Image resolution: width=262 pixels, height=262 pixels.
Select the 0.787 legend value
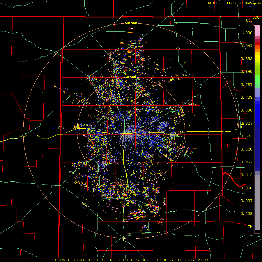(247, 84)
